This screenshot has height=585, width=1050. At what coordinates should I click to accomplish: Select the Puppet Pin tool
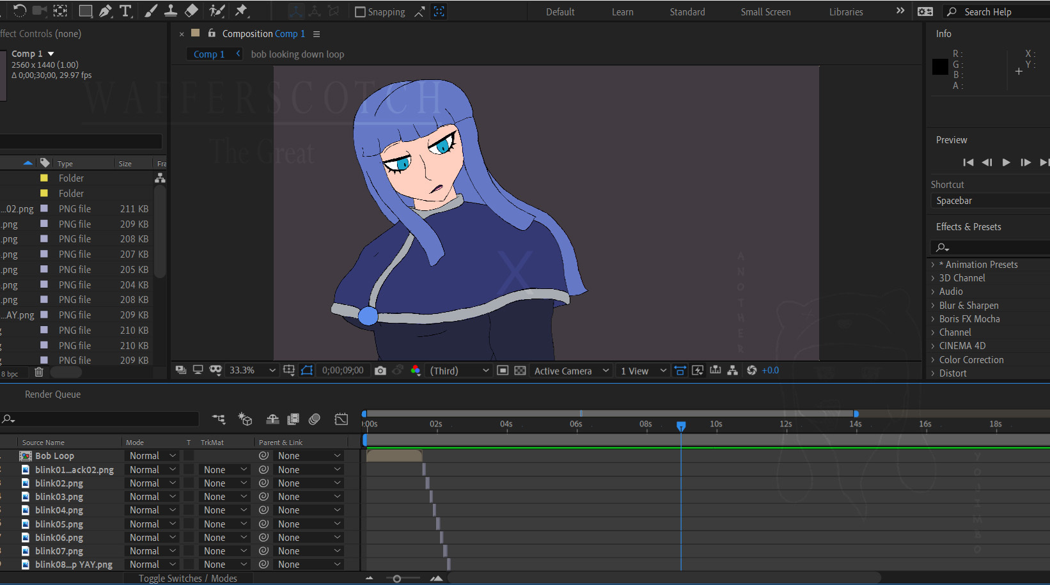tap(241, 11)
